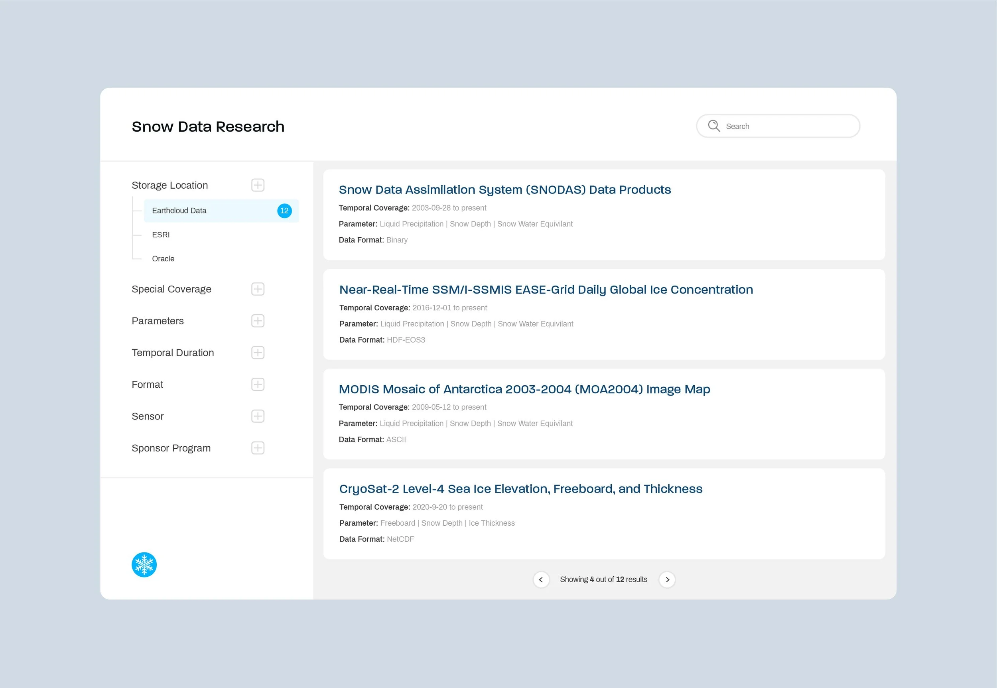Expand the Parameters filter section
The image size is (997, 688).
[x=257, y=321]
